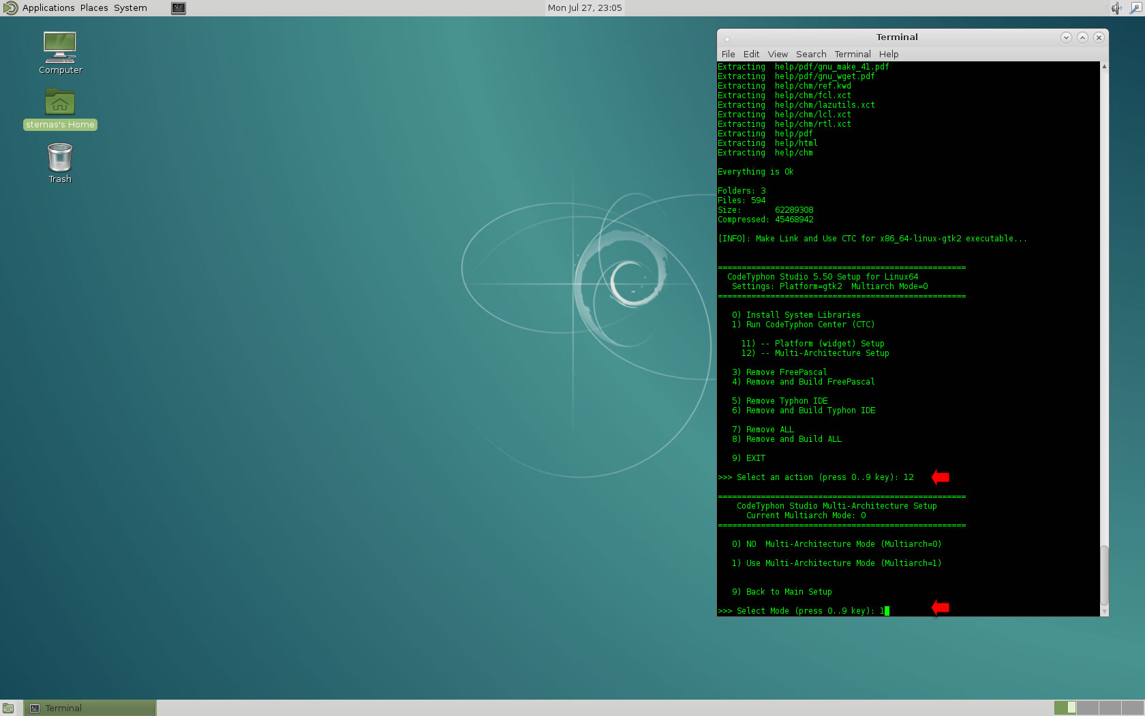Click the Terminal taskbar button
This screenshot has width=1145, height=716.
pyautogui.click(x=90, y=708)
